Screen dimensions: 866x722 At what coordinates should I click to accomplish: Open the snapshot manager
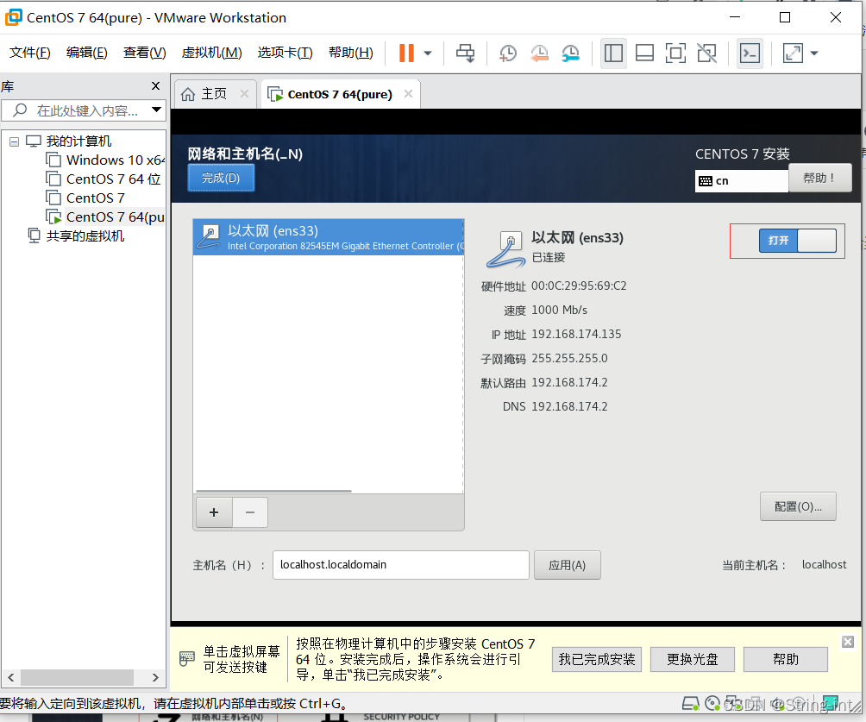point(570,53)
